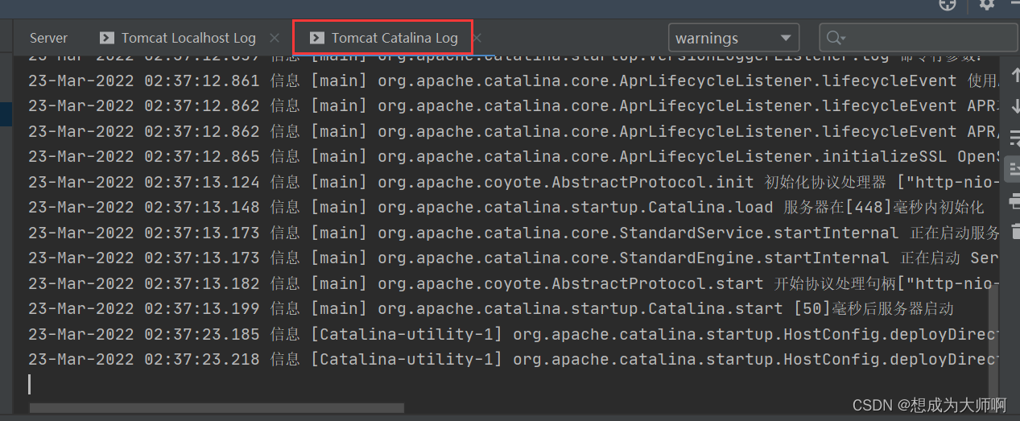Toggle scroll to end of log
Screen dimensions: 1020x421
(x=1014, y=169)
